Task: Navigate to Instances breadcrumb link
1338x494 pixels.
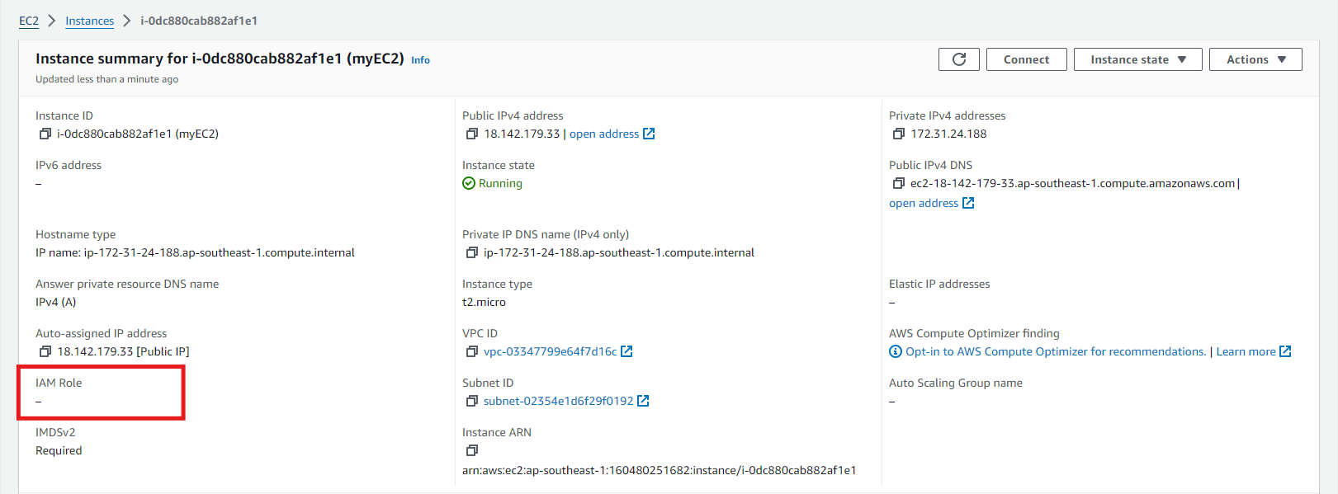Action: (90, 21)
